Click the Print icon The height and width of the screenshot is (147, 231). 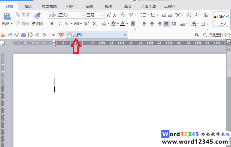pos(24,35)
